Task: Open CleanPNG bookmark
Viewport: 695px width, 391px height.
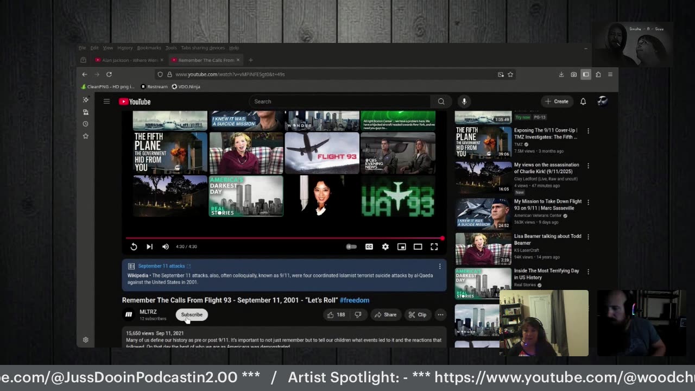Action: pos(108,87)
